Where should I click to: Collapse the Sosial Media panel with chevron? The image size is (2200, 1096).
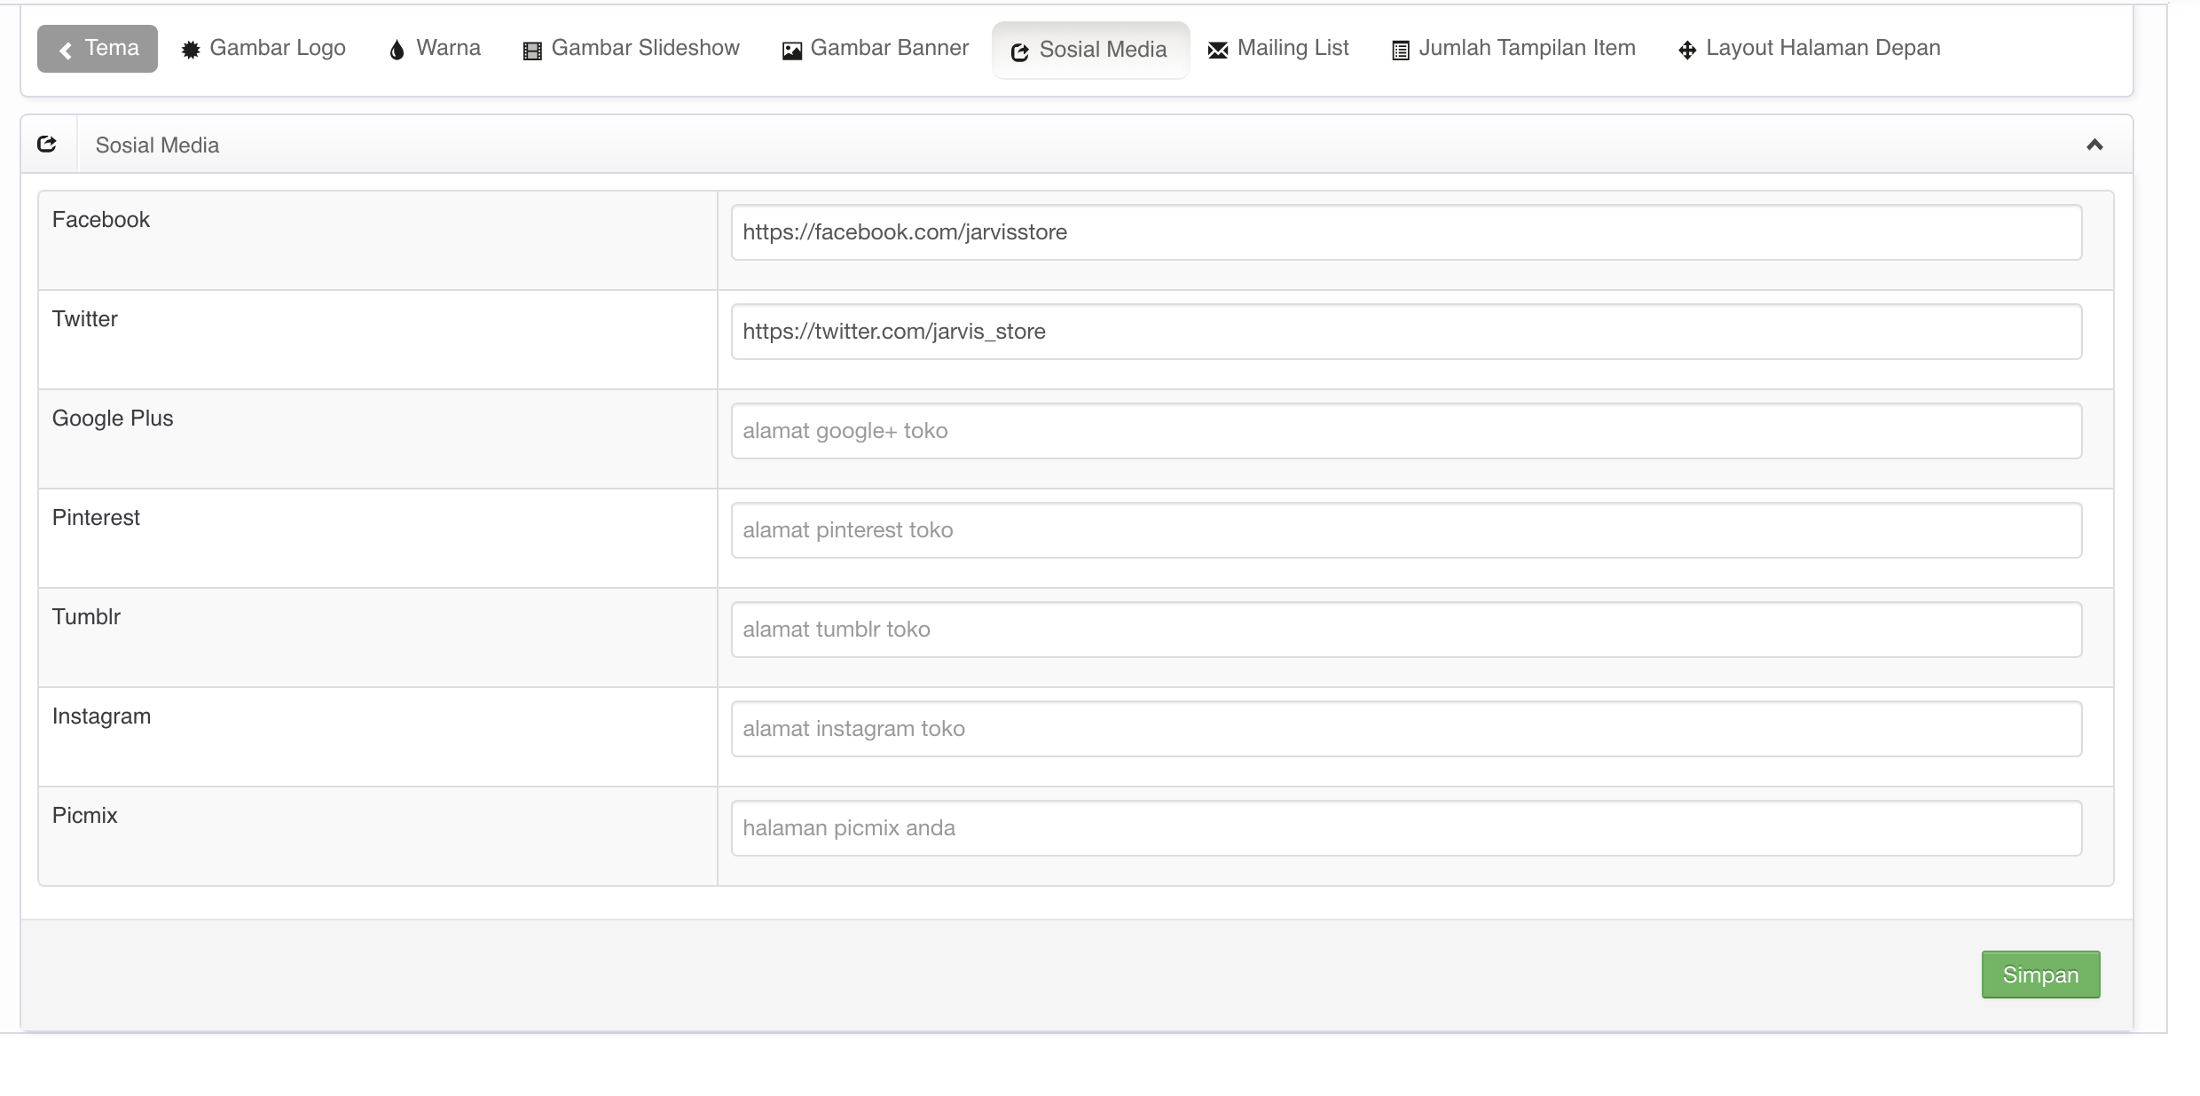2094,145
